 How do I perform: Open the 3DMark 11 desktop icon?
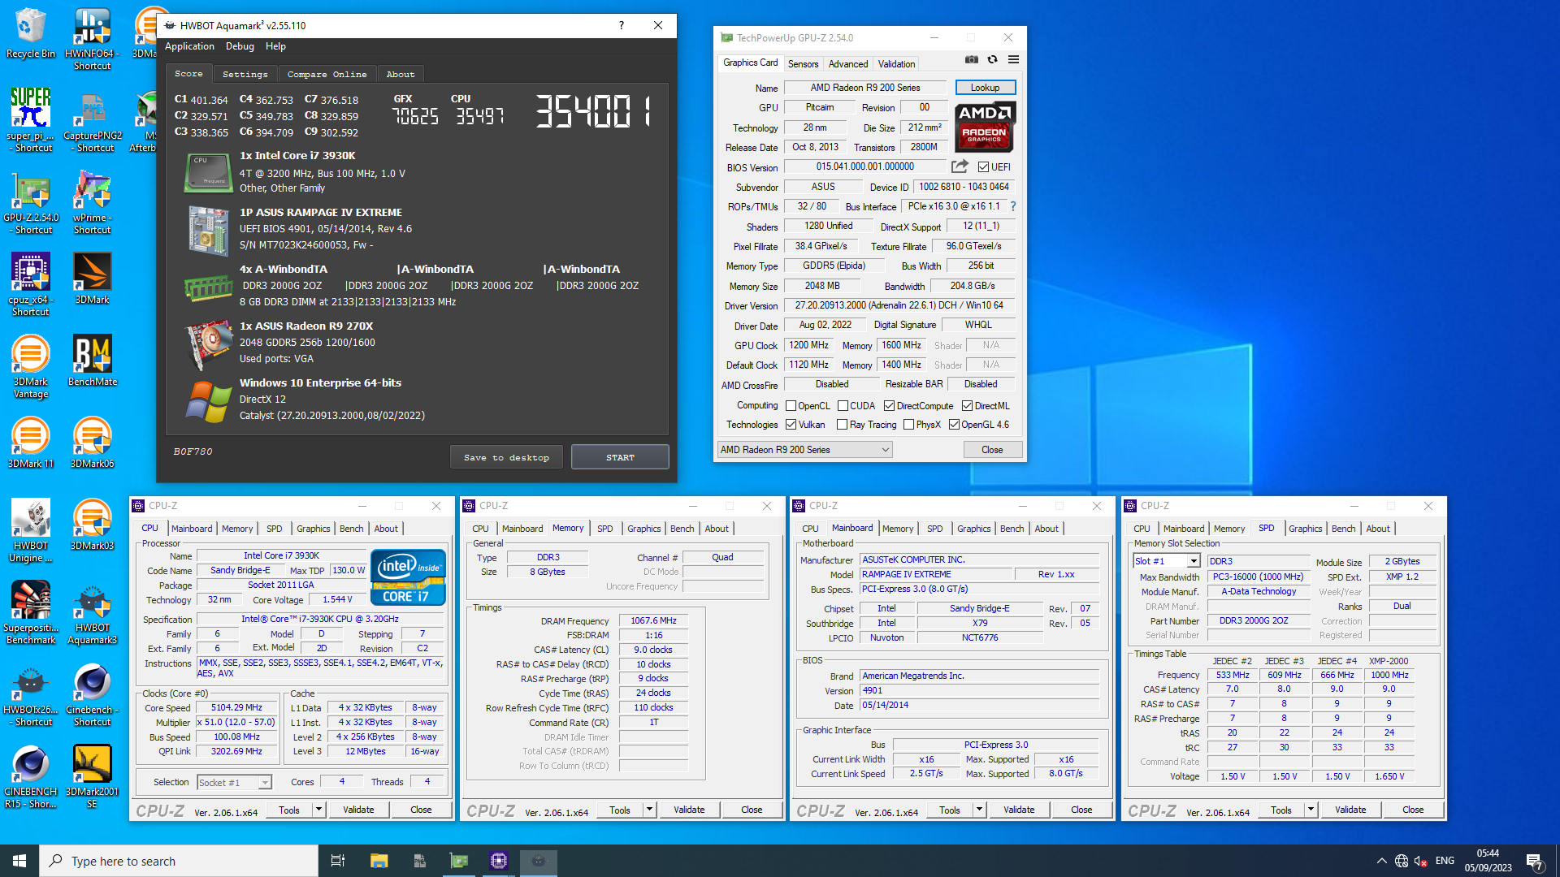tap(31, 442)
